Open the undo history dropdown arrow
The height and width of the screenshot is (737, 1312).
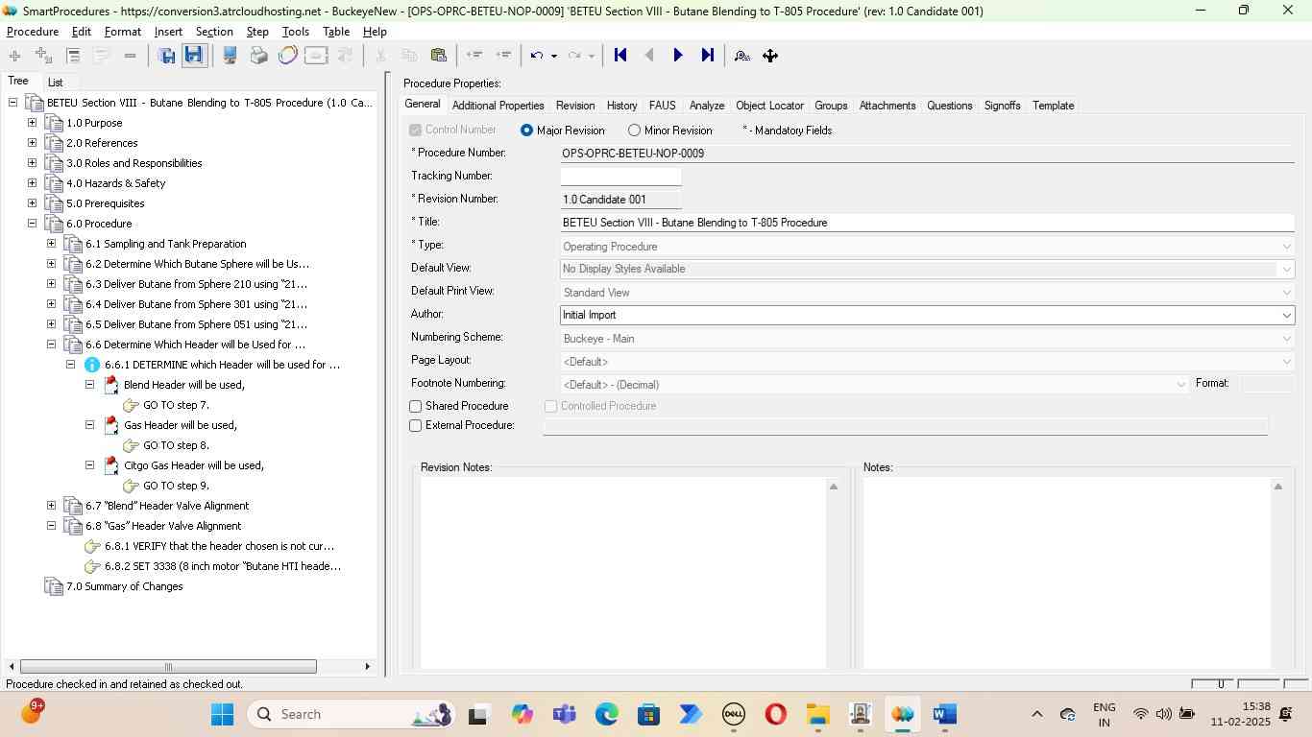pyautogui.click(x=554, y=56)
